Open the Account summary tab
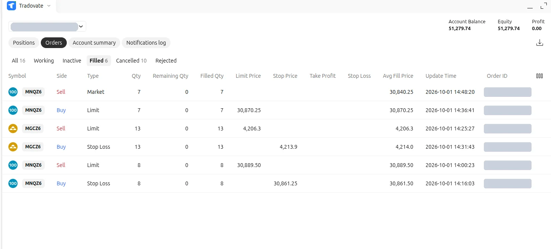This screenshot has height=249, width=551. [94, 43]
